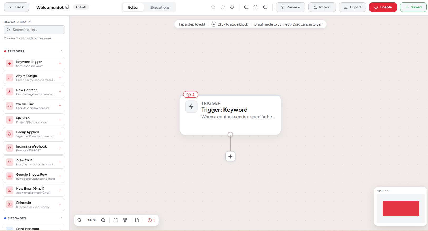Add the Google Sheets Row block via plus
The height and width of the screenshot is (231, 428).
pyautogui.click(x=60, y=176)
